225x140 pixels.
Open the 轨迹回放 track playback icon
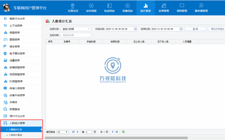tap(109, 6)
